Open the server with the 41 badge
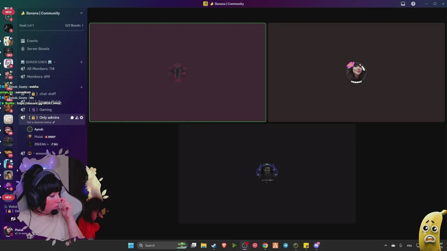The width and height of the screenshot is (447, 251). [x=8, y=74]
